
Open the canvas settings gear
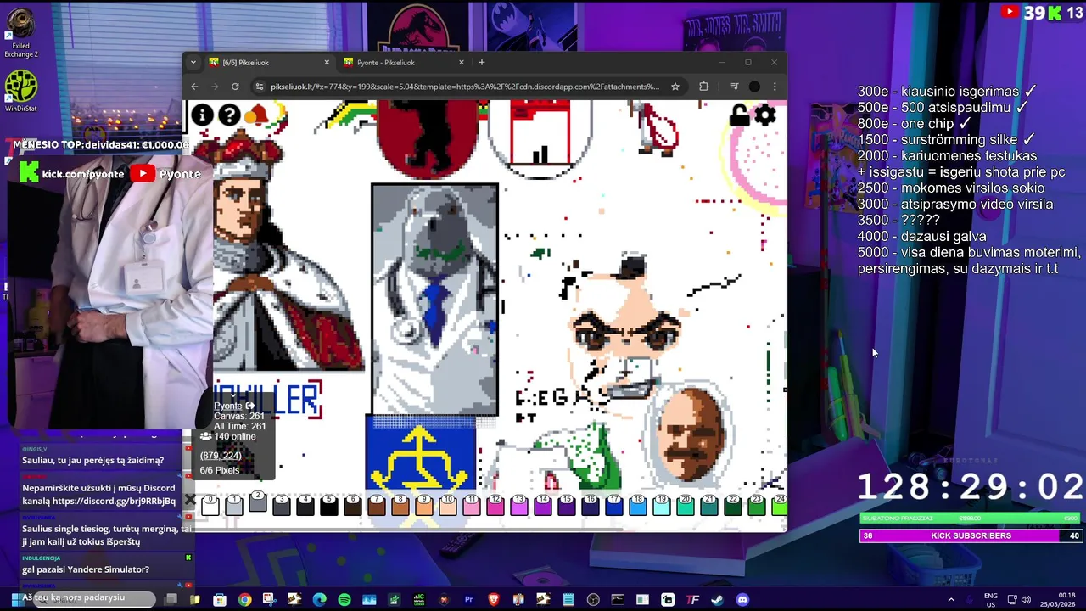point(765,115)
